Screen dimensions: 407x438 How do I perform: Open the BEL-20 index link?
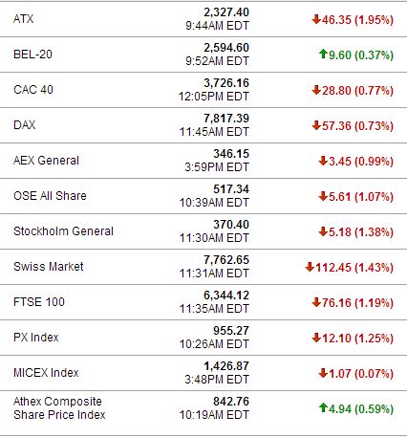point(32,55)
